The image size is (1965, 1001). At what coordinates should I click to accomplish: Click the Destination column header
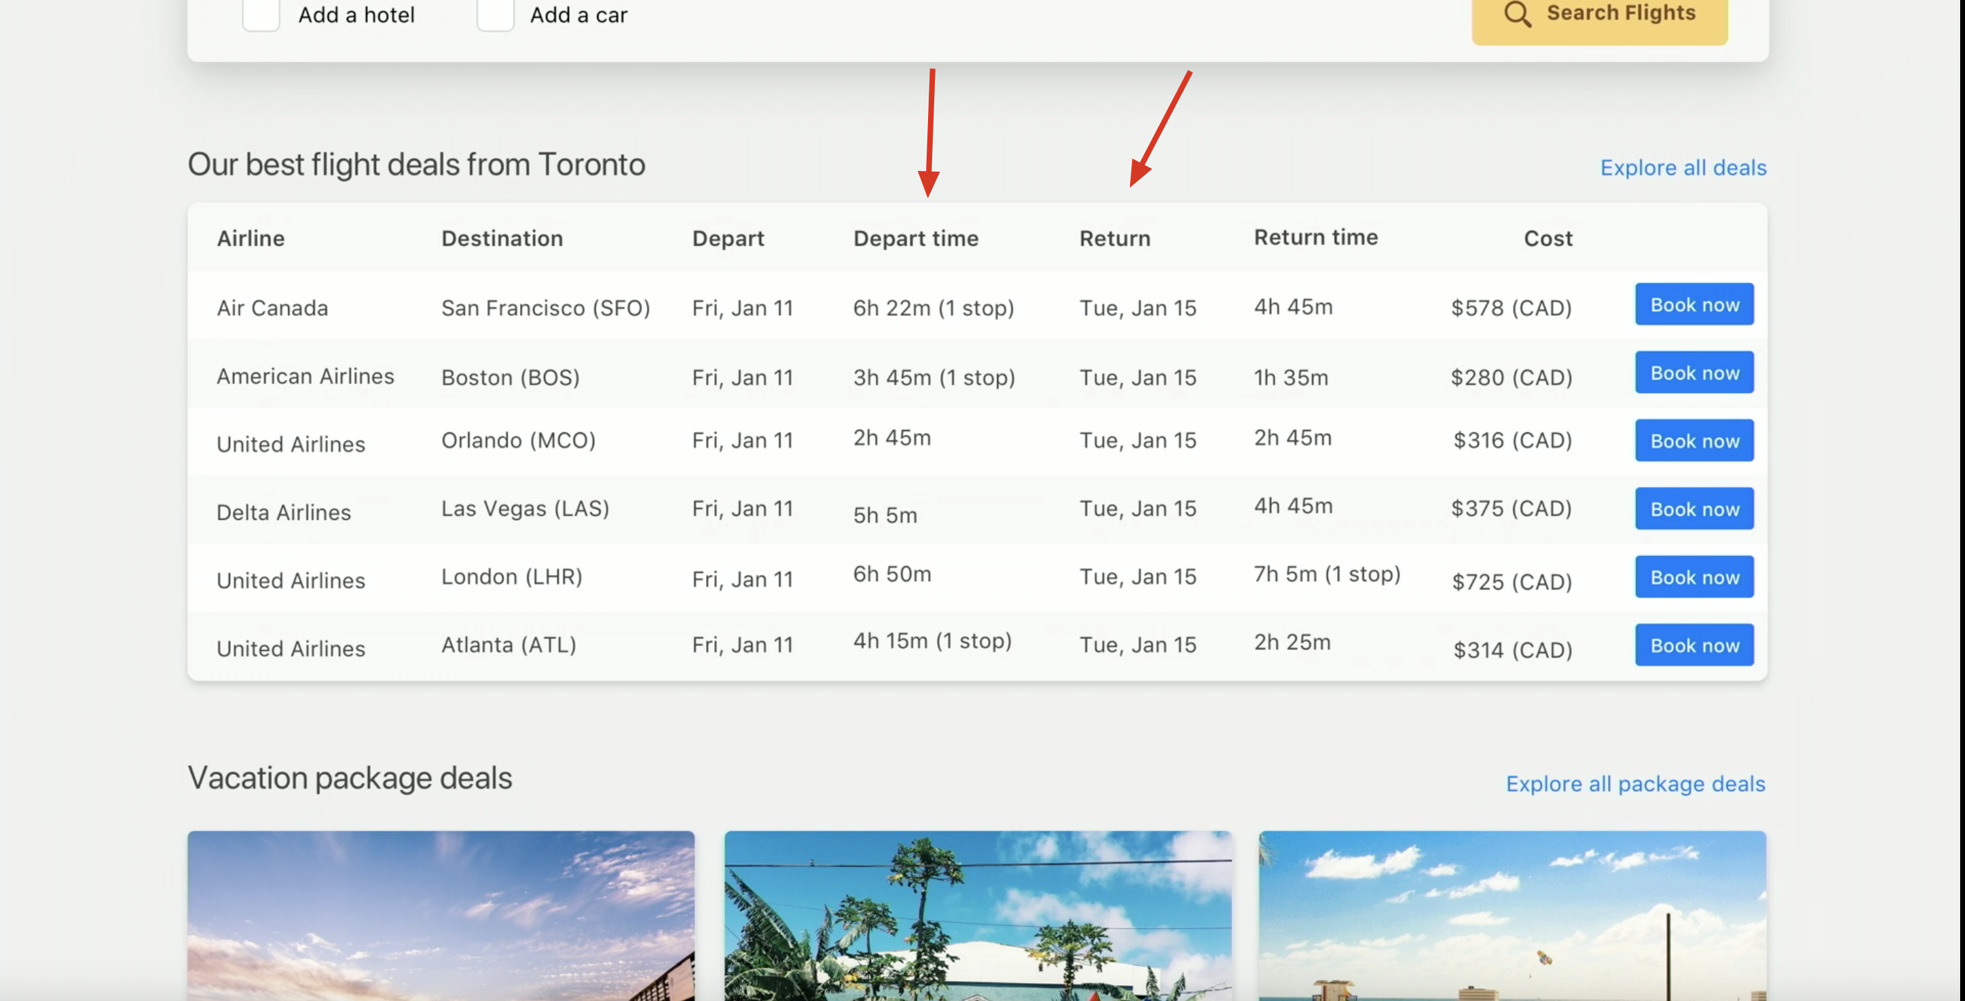(502, 238)
